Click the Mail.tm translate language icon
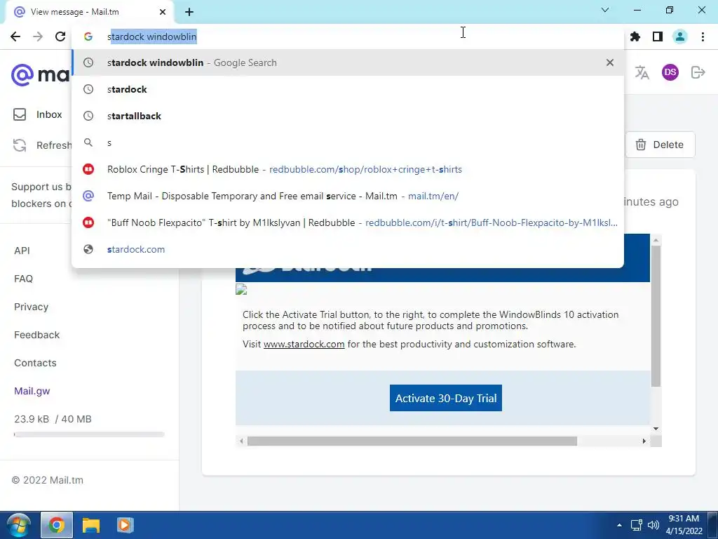This screenshot has height=539, width=718. 642,72
